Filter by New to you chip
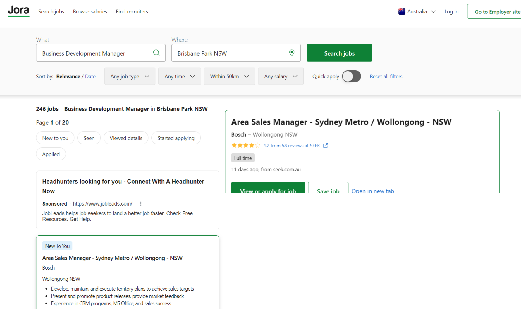 55,138
